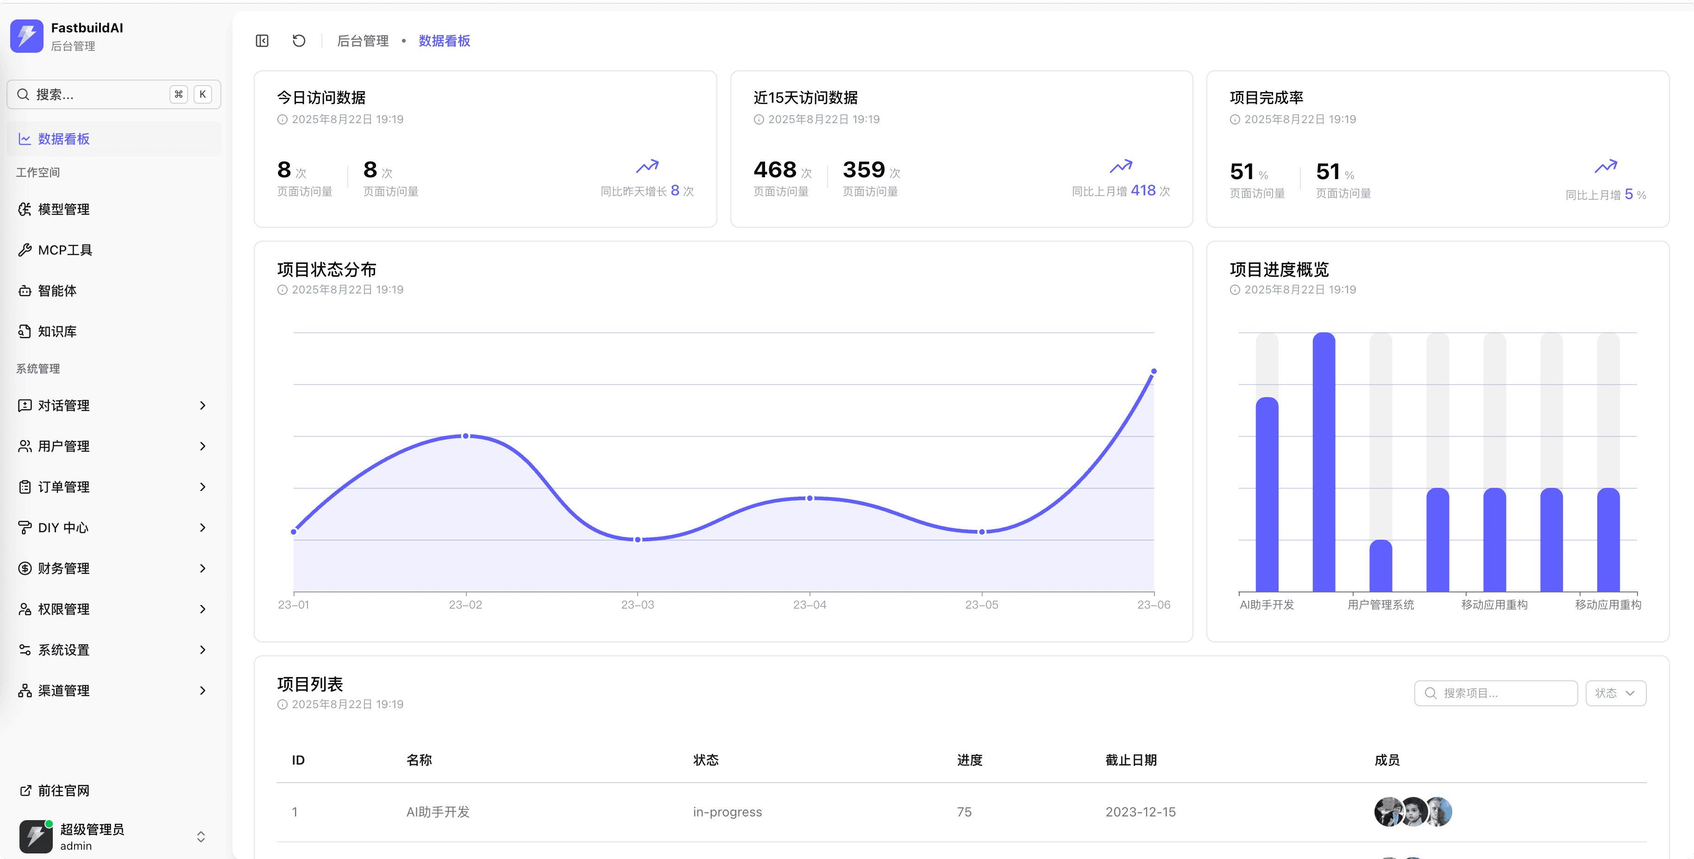The width and height of the screenshot is (1694, 859).
Task: Click 后台管理 breadcrumb link
Action: pos(362,41)
